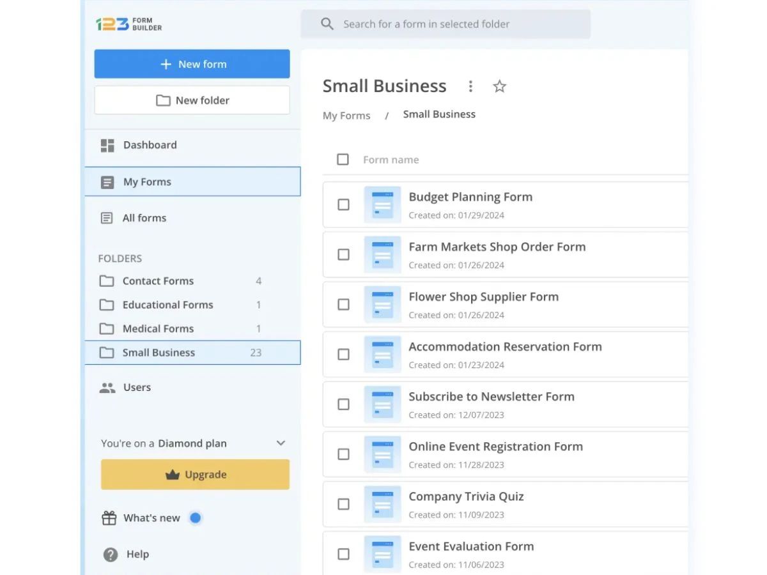Check the Farm Markets Shop Order Form checkbox

[343, 254]
